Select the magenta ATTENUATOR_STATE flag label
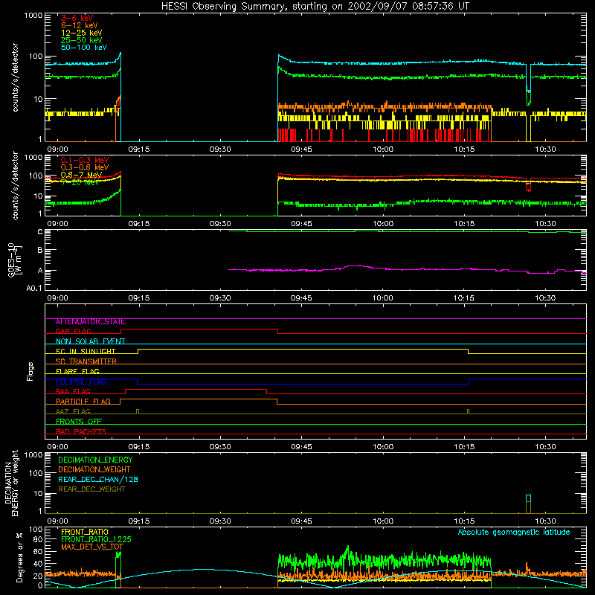 pos(90,321)
